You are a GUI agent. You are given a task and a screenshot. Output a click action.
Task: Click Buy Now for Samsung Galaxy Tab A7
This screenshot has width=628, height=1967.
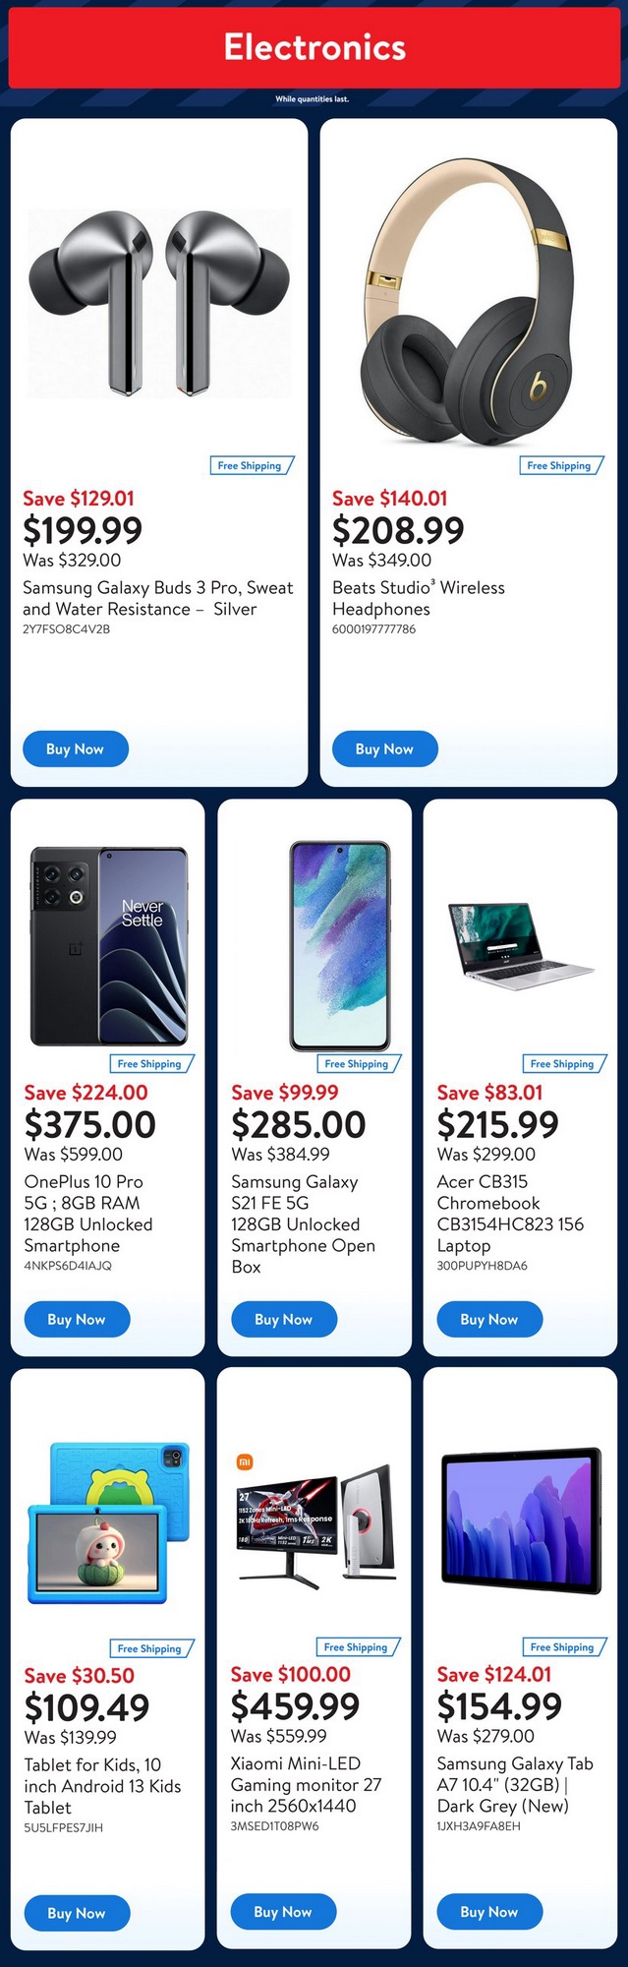(489, 1912)
